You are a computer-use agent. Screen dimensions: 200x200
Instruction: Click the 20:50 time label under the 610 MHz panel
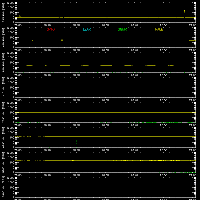(x=163, y=75)
